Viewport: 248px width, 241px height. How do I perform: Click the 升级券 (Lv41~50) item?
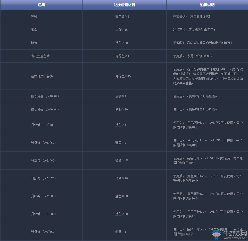(x=43, y=143)
